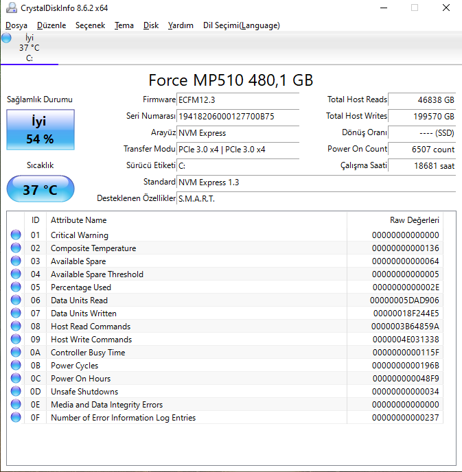Click the status orb for Percentage Used
Screen dimensions: 462x472
pos(16,287)
